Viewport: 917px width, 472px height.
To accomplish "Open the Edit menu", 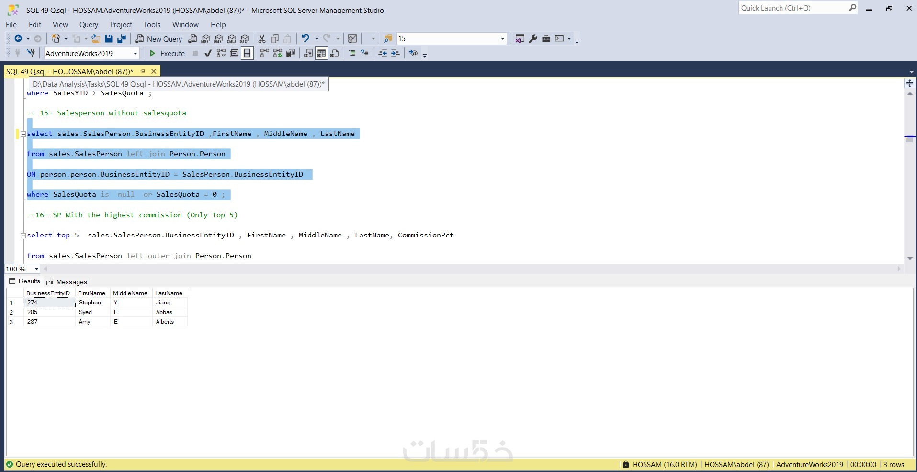I will (x=35, y=25).
